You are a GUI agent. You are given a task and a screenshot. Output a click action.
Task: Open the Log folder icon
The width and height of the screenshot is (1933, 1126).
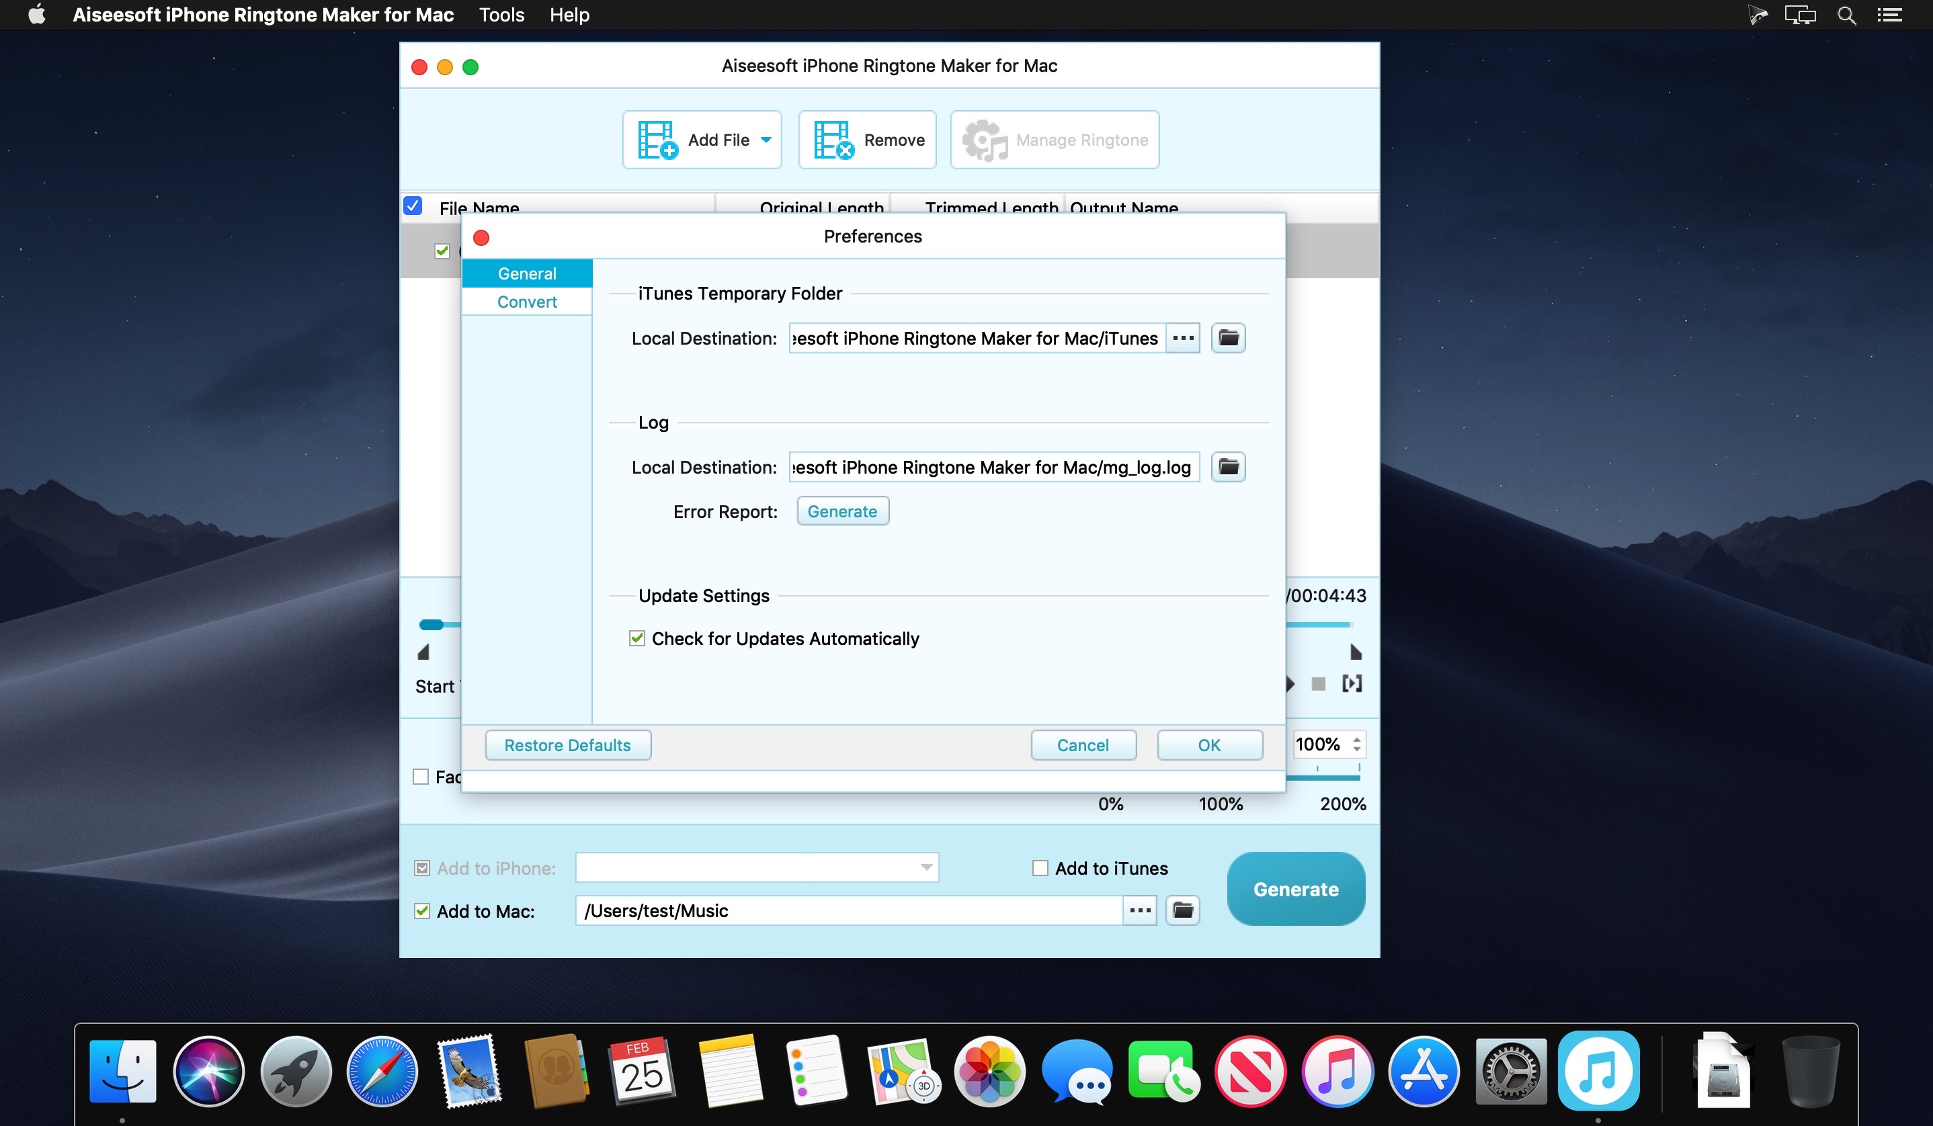click(x=1228, y=467)
